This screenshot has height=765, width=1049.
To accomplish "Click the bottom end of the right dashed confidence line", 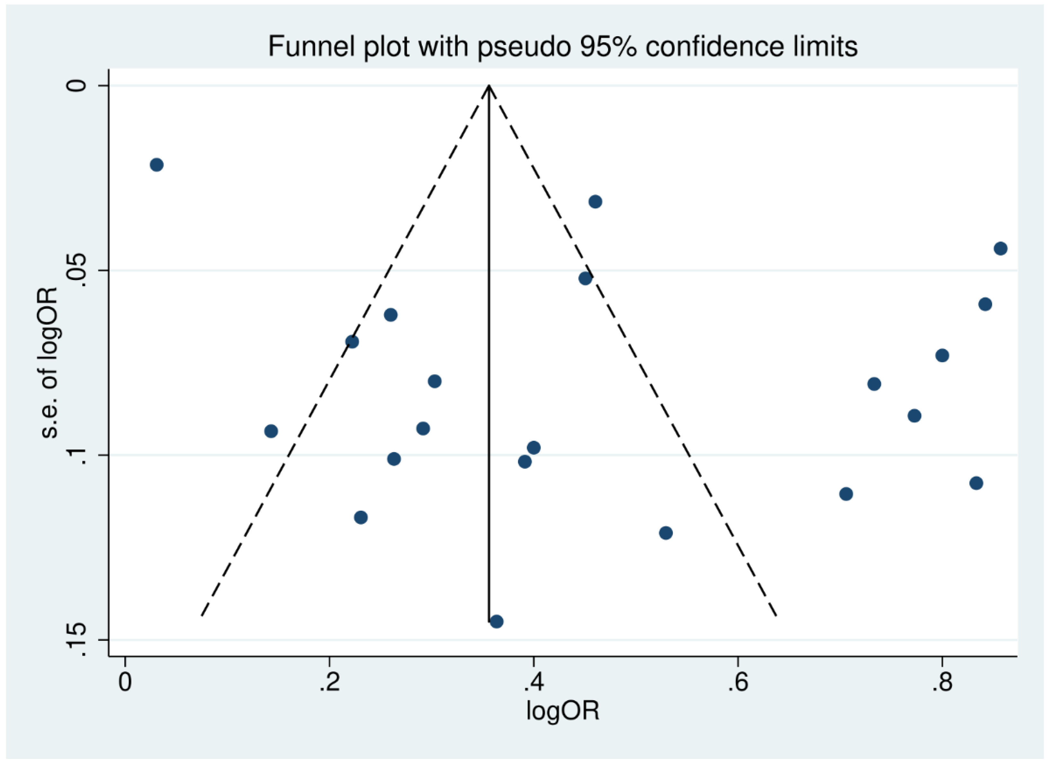I will point(775,615).
